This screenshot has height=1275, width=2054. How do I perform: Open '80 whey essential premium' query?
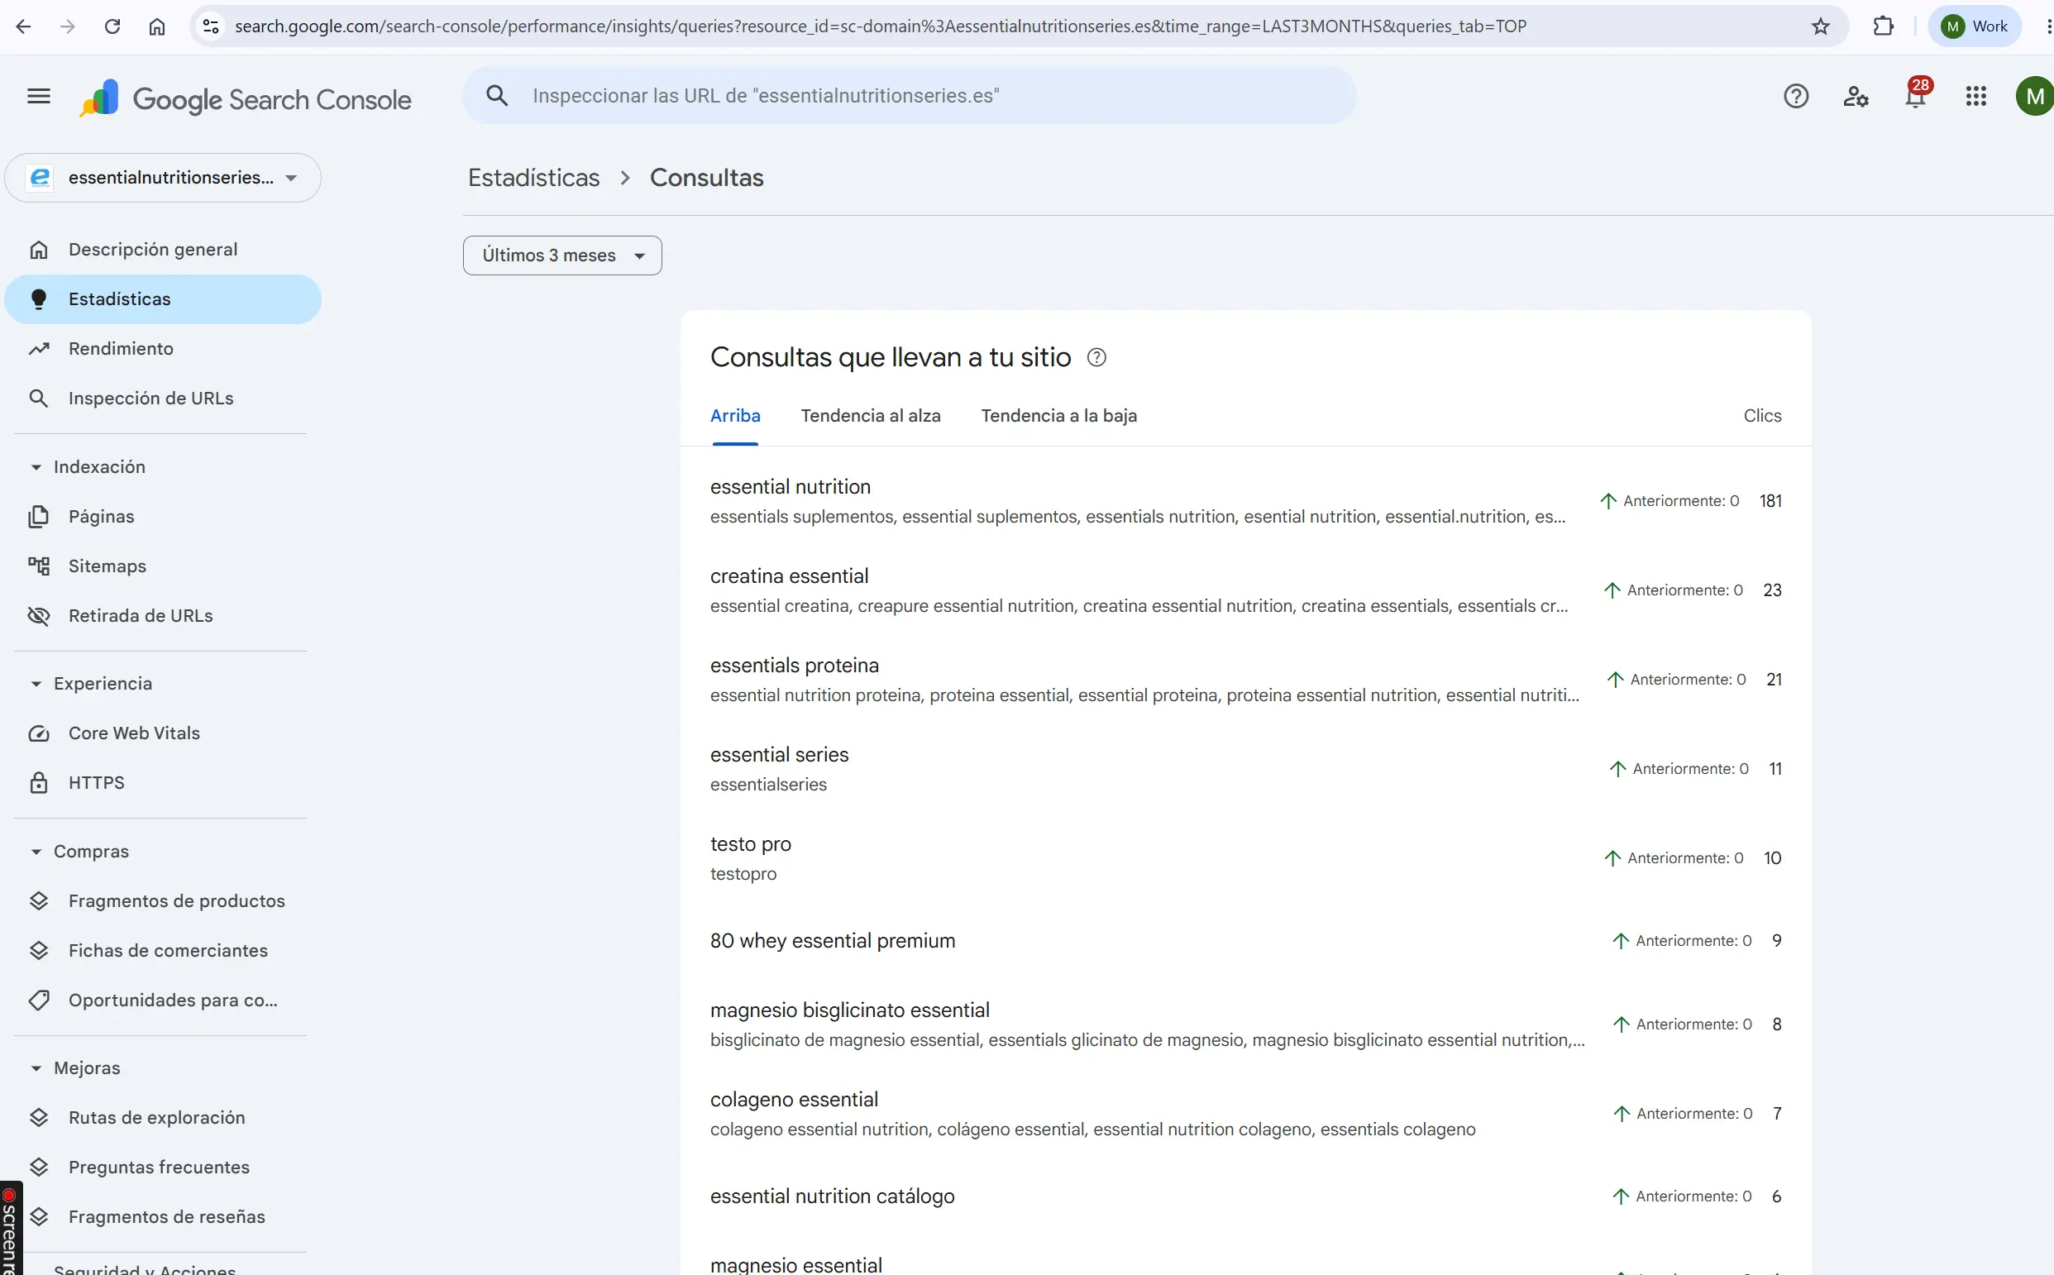pyautogui.click(x=1245, y=941)
